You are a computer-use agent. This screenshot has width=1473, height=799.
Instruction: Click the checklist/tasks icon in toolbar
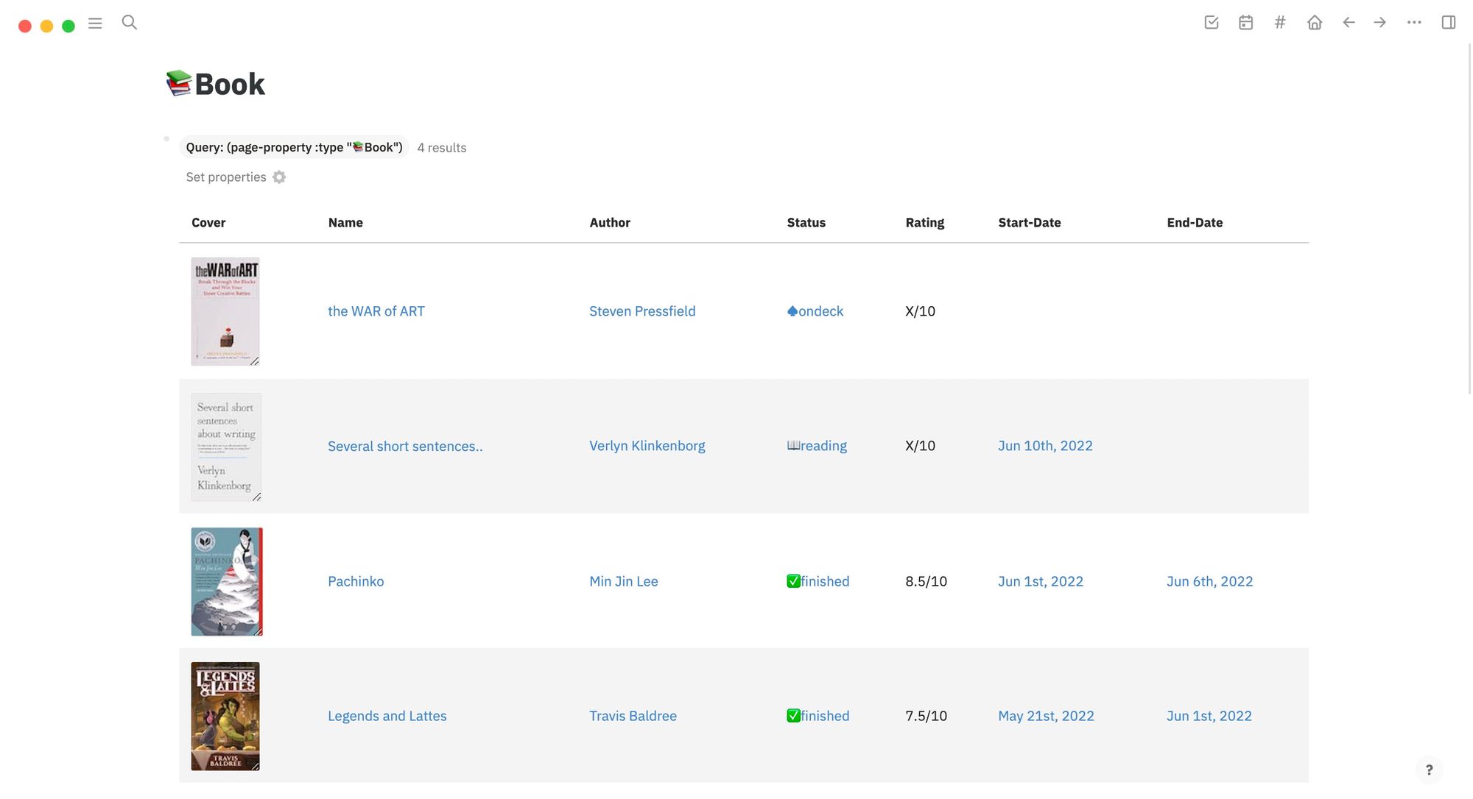pyautogui.click(x=1211, y=21)
